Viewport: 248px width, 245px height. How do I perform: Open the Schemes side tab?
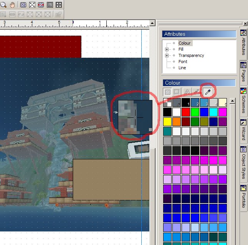click(243, 101)
